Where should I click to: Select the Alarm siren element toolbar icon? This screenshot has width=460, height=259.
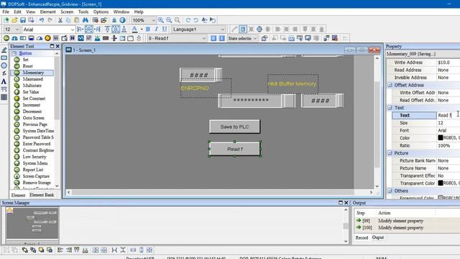(x=97, y=38)
